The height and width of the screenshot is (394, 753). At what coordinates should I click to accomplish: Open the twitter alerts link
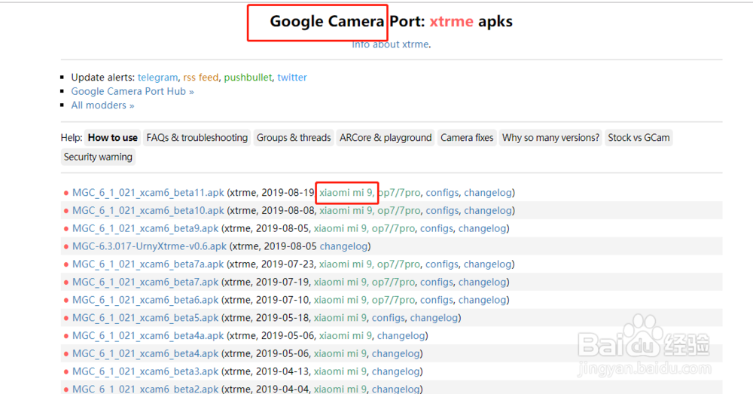[292, 78]
